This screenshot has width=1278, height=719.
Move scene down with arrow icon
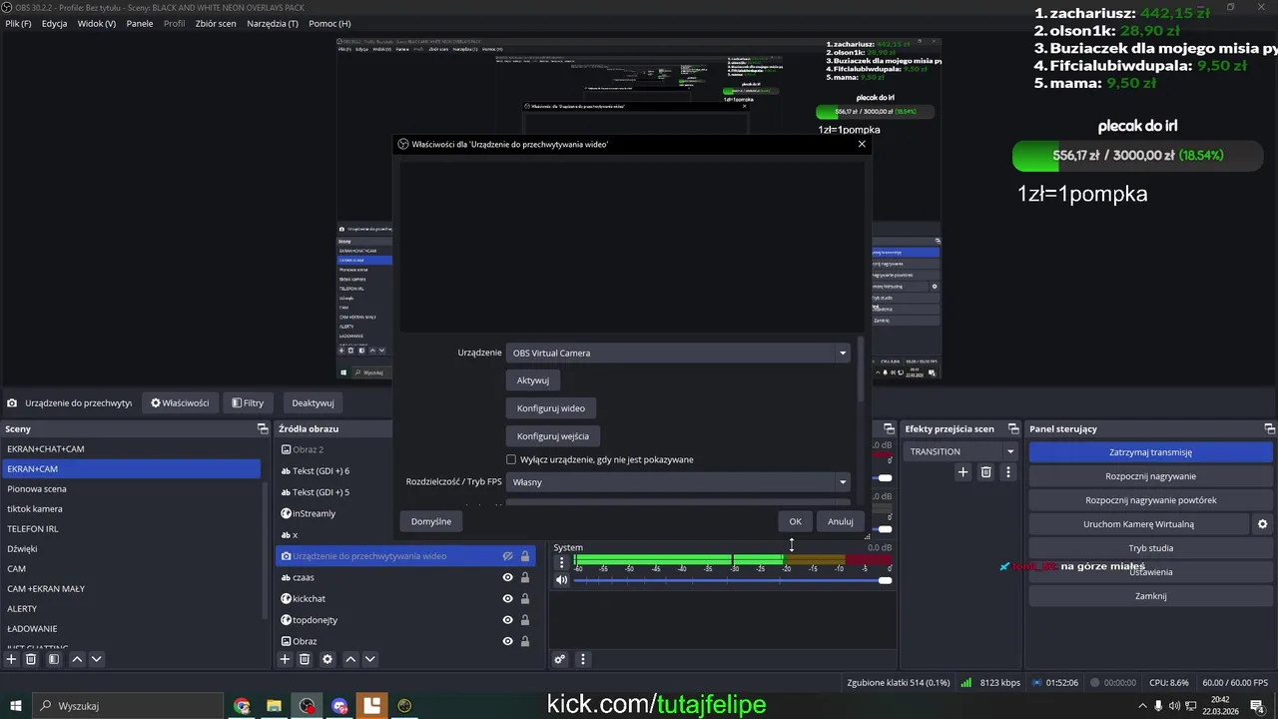pyautogui.click(x=97, y=659)
